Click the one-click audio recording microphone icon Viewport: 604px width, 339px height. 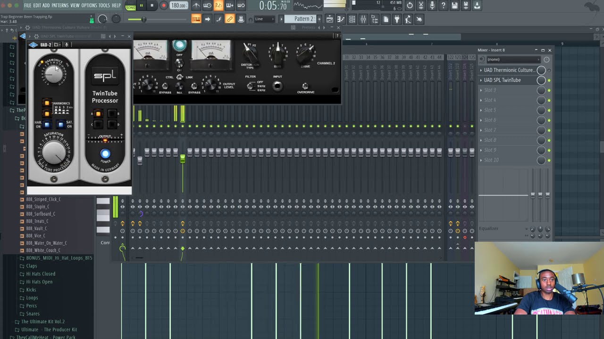pos(432,6)
